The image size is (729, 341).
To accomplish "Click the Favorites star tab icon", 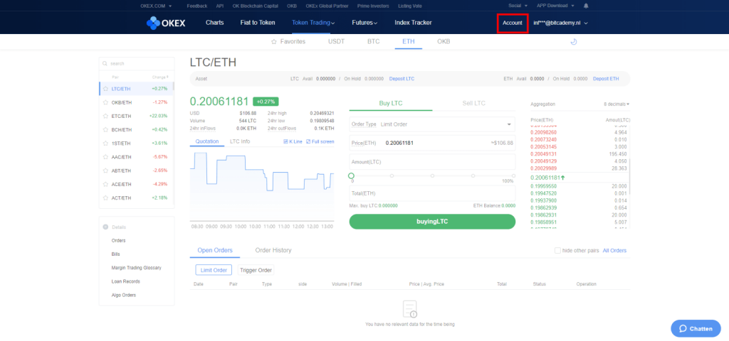I will tap(274, 42).
